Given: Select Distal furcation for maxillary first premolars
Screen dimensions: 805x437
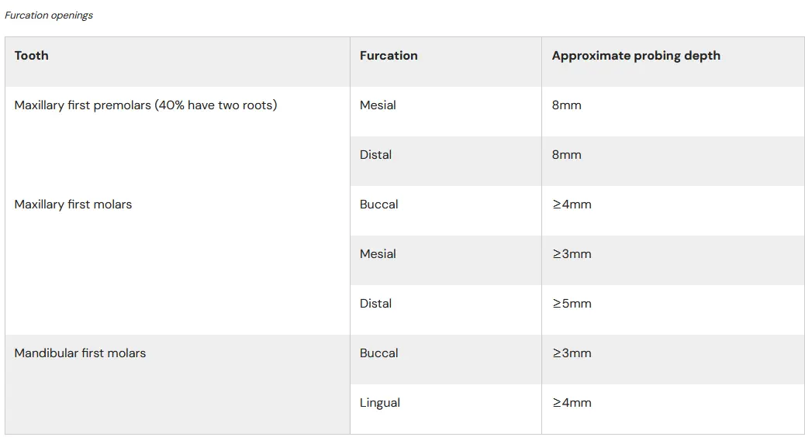Looking at the screenshot, I should click(446, 161).
